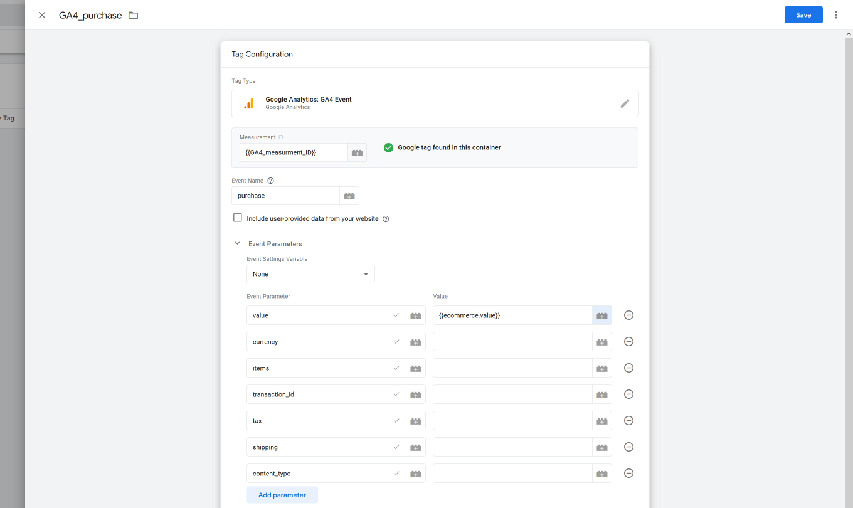853x508 pixels.
Task: Focus the Measurement ID input field
Action: pos(294,152)
